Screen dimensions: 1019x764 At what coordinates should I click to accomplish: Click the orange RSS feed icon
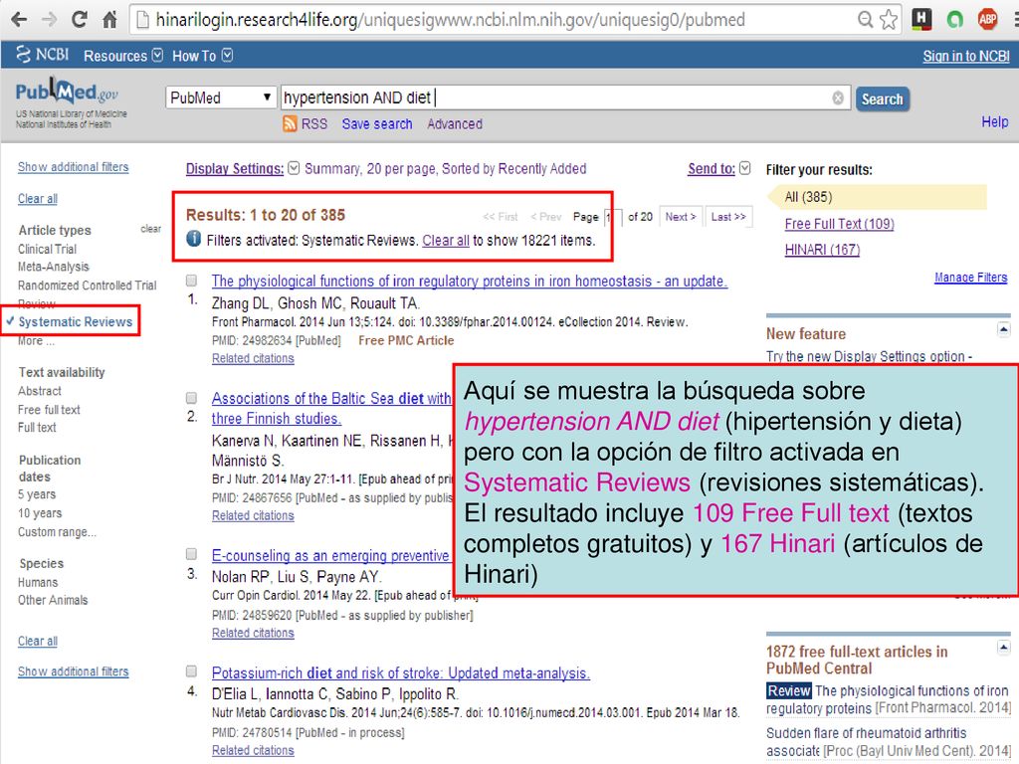[x=290, y=123]
